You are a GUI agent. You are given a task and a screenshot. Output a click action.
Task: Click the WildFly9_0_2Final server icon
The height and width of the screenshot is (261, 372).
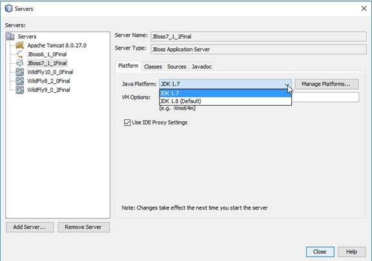coord(19,90)
